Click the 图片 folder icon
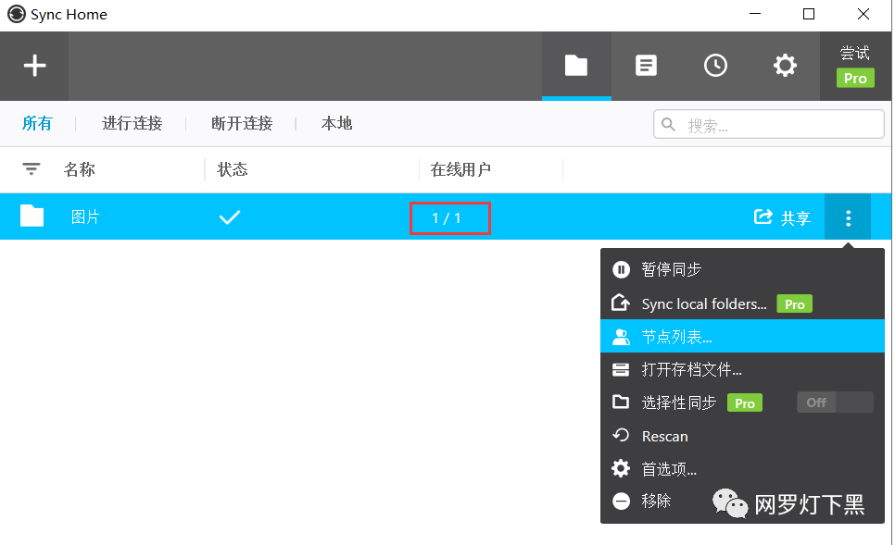Viewport: 895px width, 545px height. point(32,217)
